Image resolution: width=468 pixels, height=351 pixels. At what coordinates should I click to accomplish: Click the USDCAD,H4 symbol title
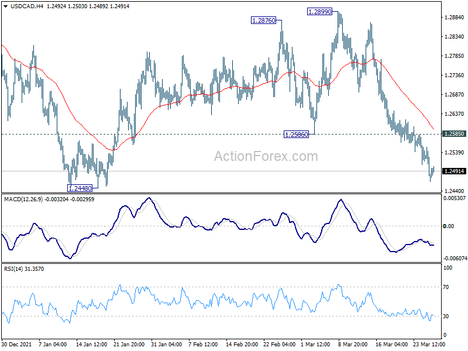coord(27,6)
